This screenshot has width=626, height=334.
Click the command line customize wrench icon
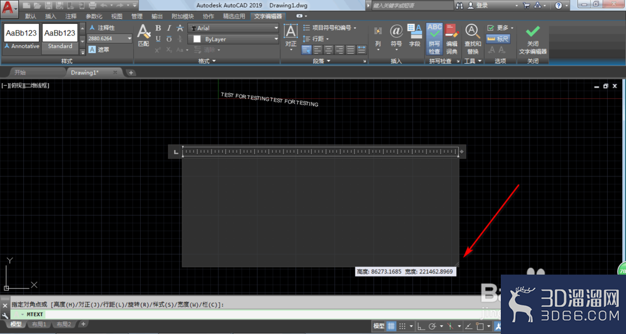click(x=5, y=315)
